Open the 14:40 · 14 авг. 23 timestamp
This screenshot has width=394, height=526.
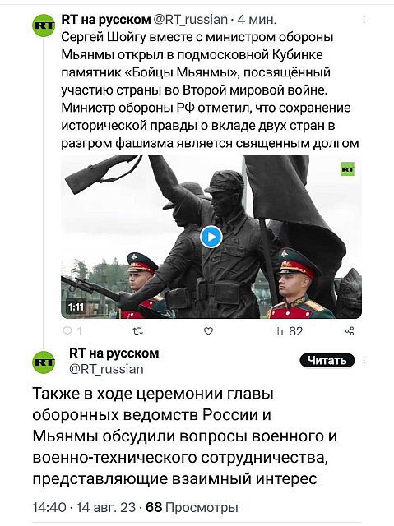(x=84, y=508)
